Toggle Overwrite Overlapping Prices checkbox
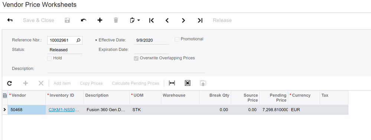 coord(136,58)
